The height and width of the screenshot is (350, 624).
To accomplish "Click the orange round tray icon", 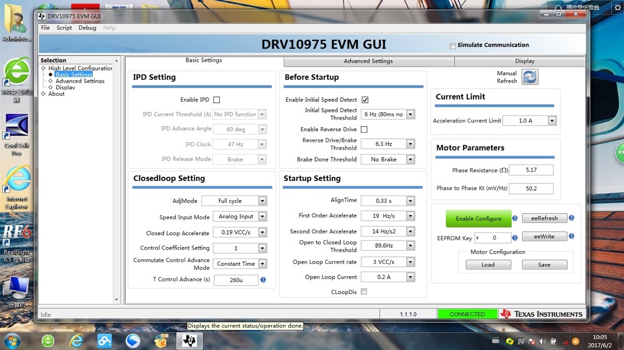I will pyautogui.click(x=575, y=341).
